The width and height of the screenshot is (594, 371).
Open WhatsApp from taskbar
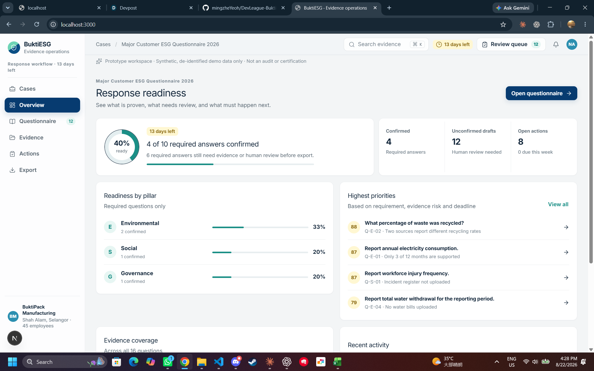tap(168, 362)
